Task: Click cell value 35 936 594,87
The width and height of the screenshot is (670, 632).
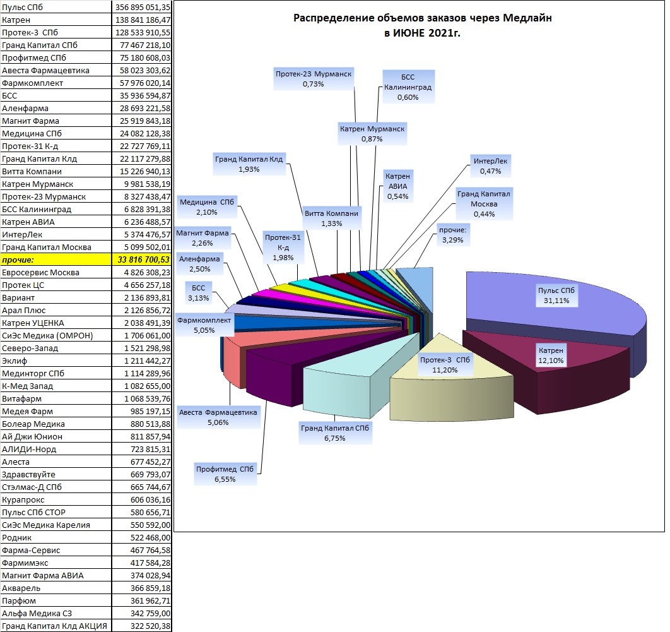Action: pyautogui.click(x=142, y=95)
